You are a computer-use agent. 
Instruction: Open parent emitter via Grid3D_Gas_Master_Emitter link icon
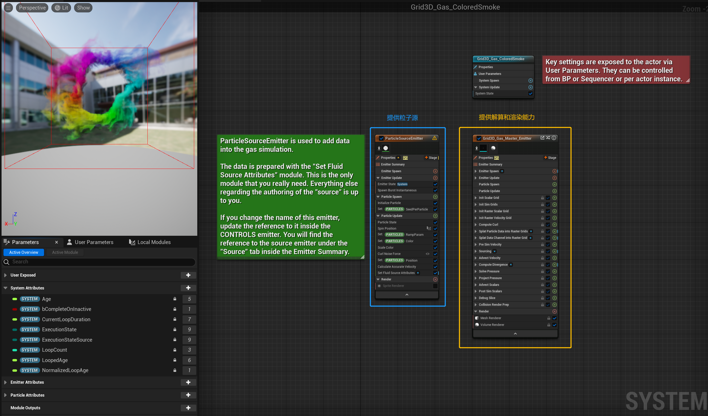coord(542,138)
